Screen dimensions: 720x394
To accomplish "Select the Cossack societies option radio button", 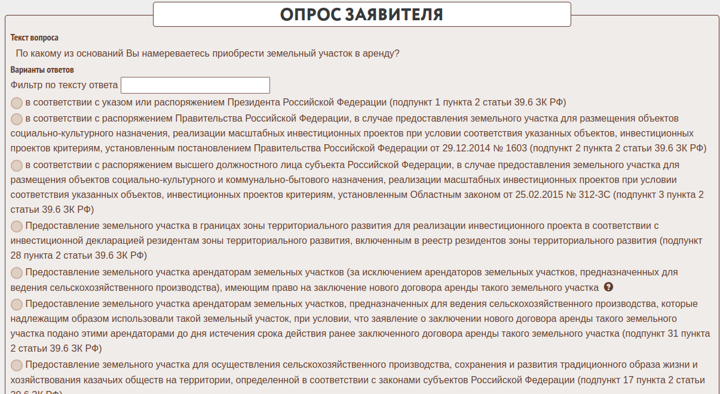I will (x=17, y=365).
